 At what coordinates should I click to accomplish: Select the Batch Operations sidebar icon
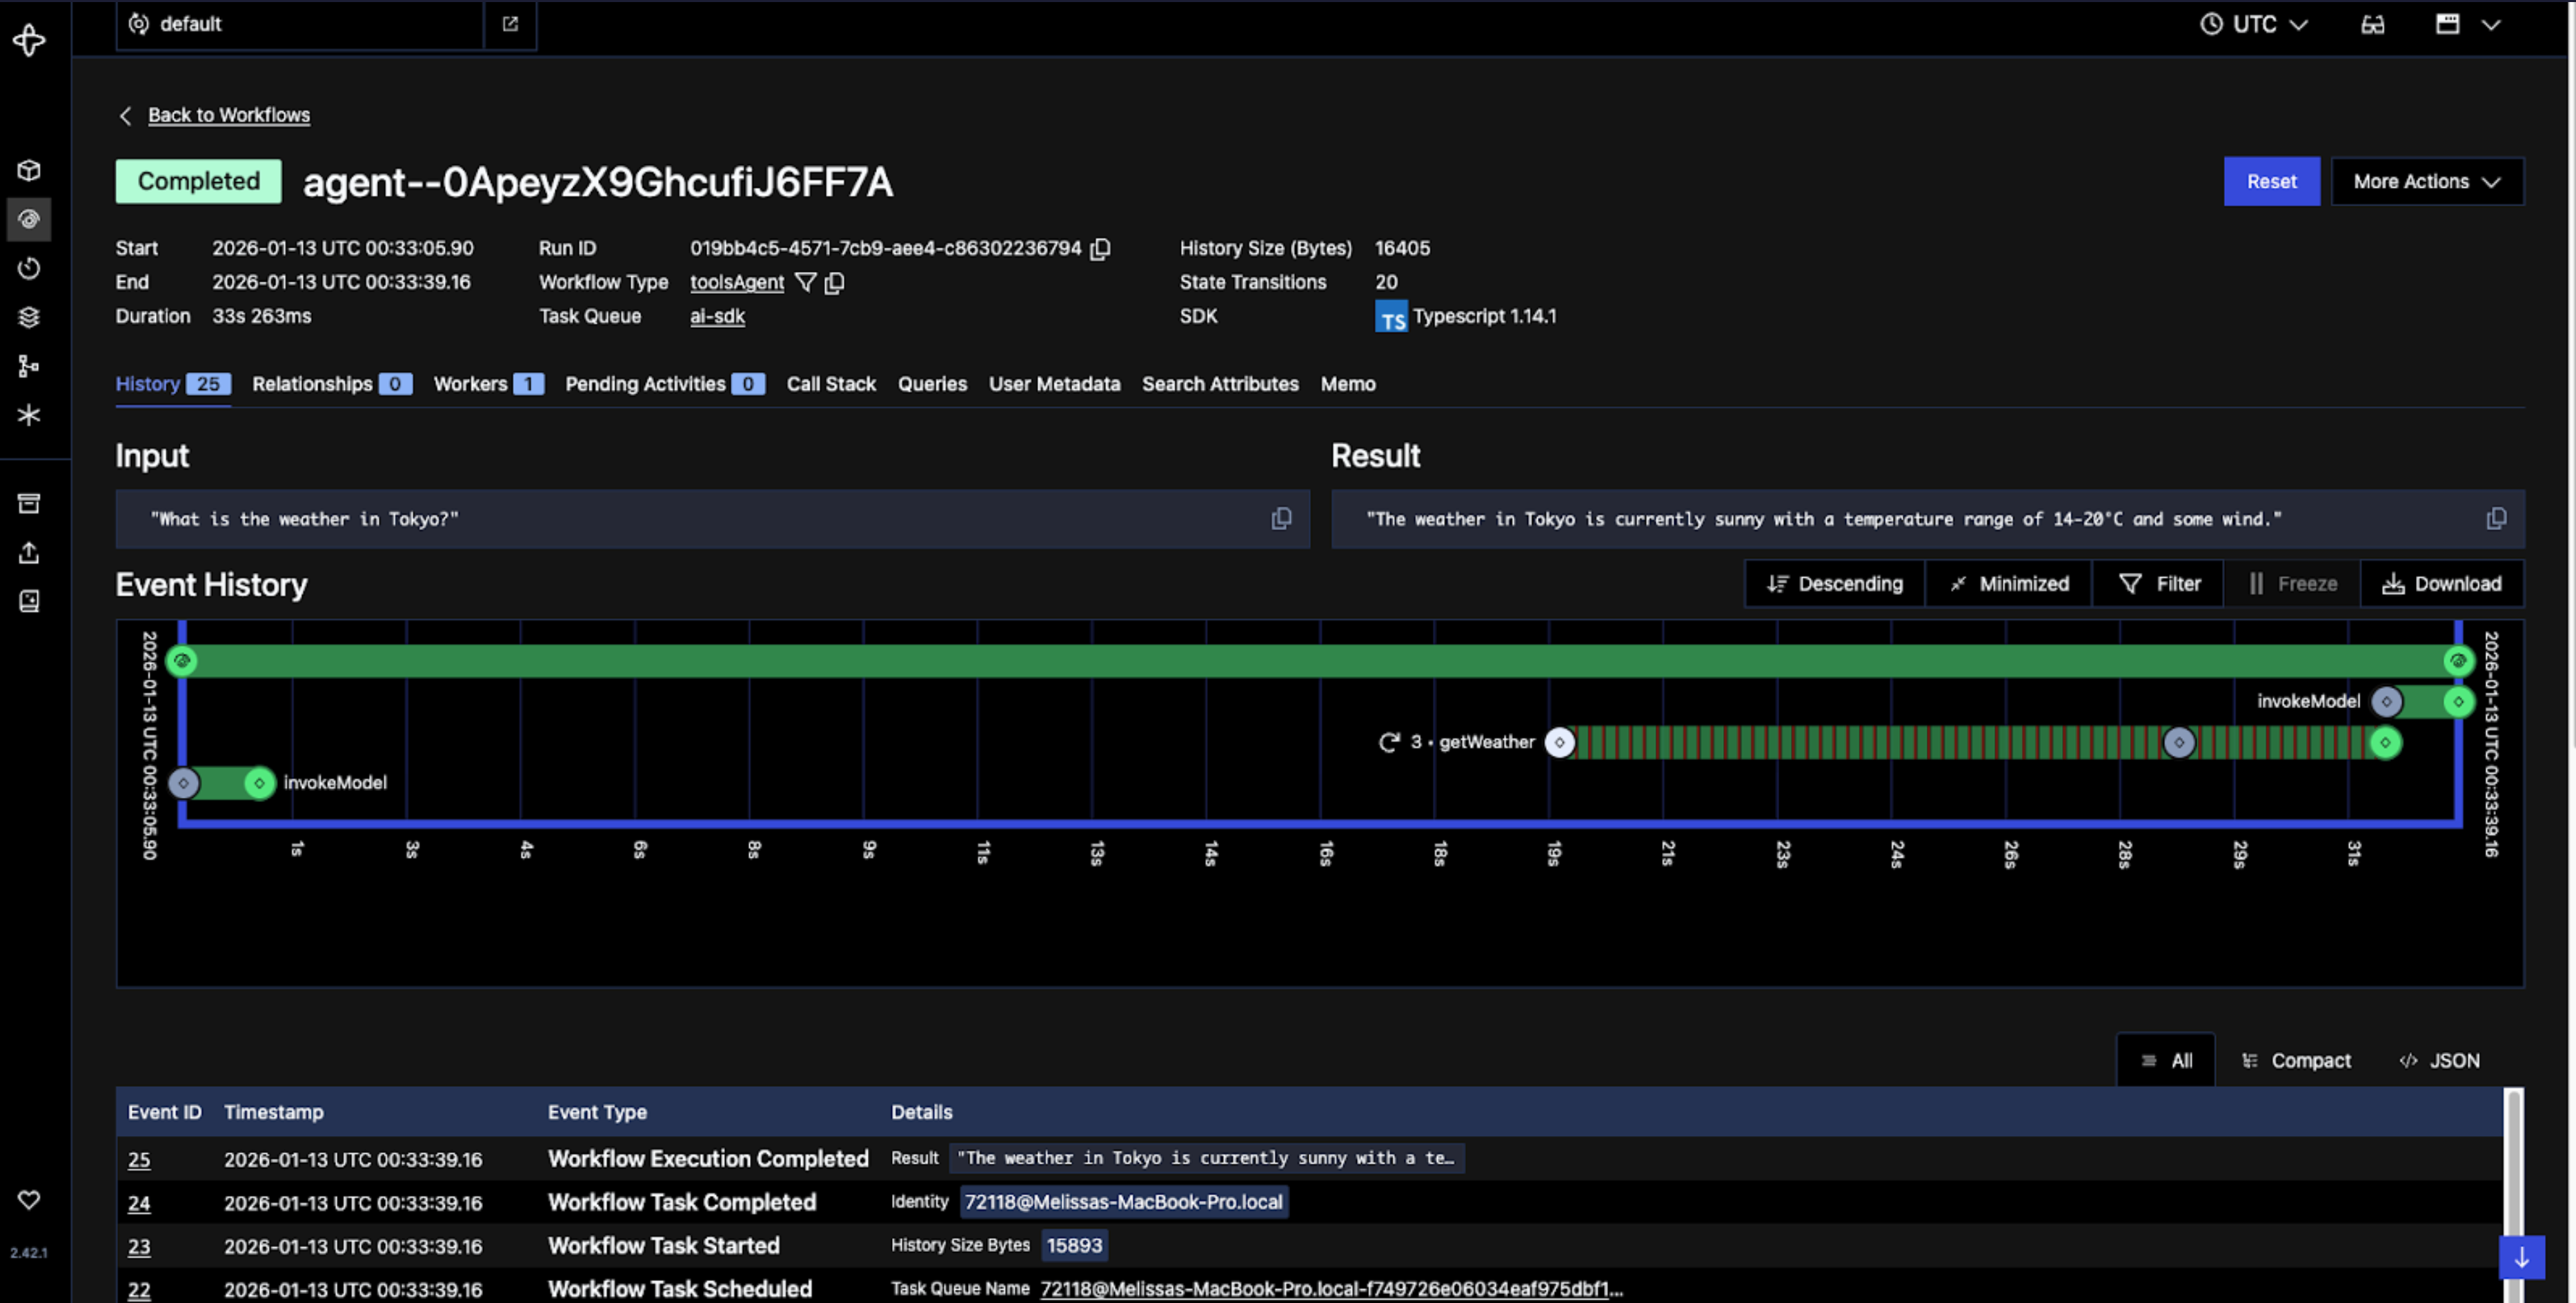pos(29,317)
